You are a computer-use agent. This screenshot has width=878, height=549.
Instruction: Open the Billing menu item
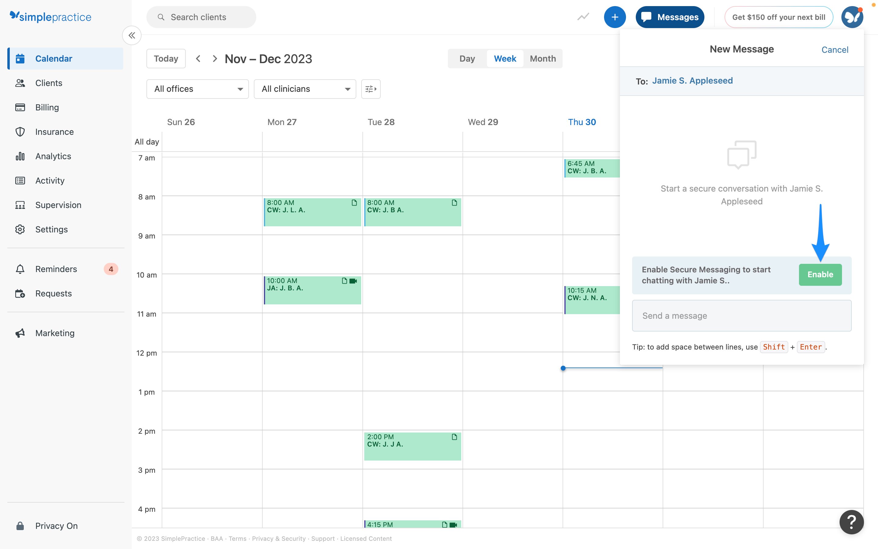coord(47,107)
